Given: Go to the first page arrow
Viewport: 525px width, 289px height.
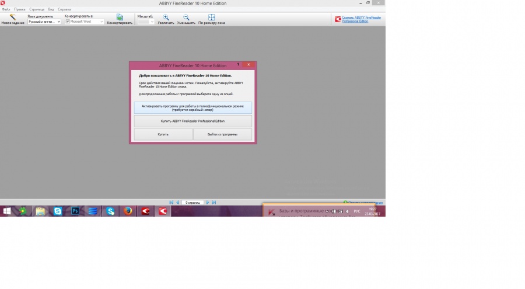Looking at the screenshot, I should [171, 203].
